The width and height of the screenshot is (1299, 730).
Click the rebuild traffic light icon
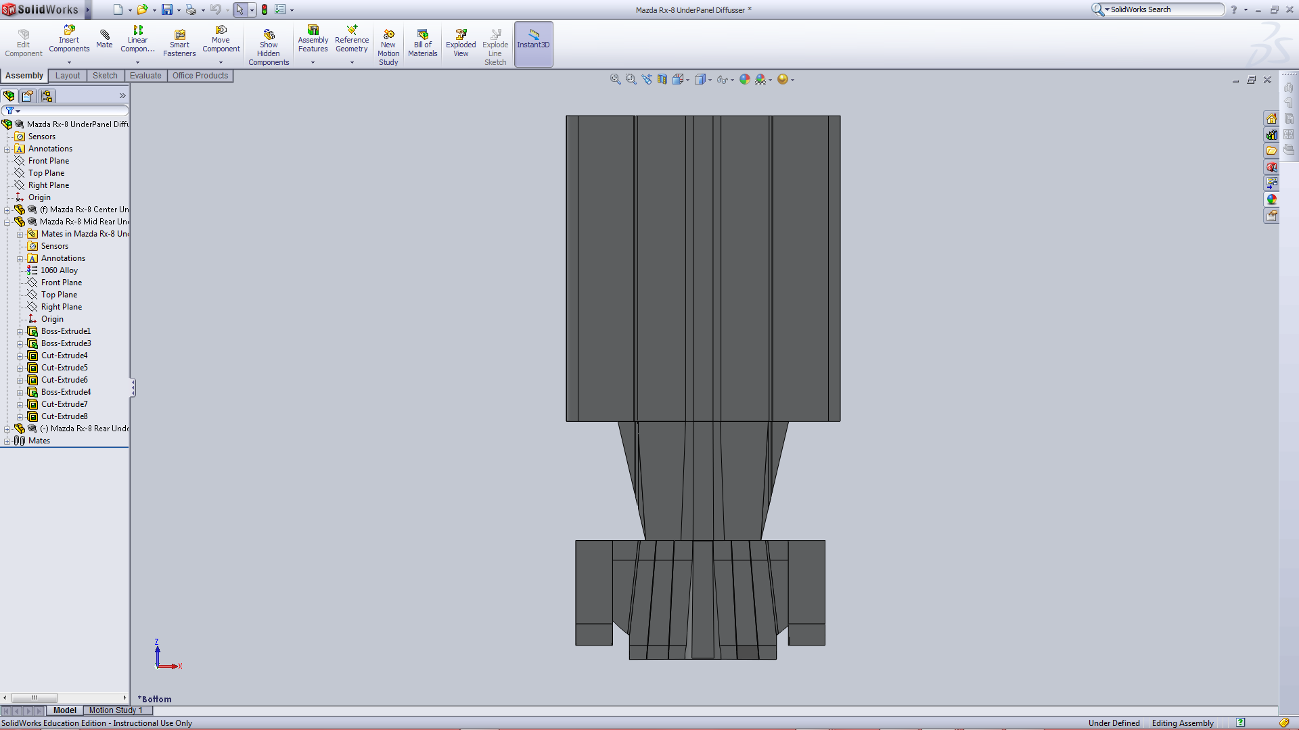(x=265, y=9)
